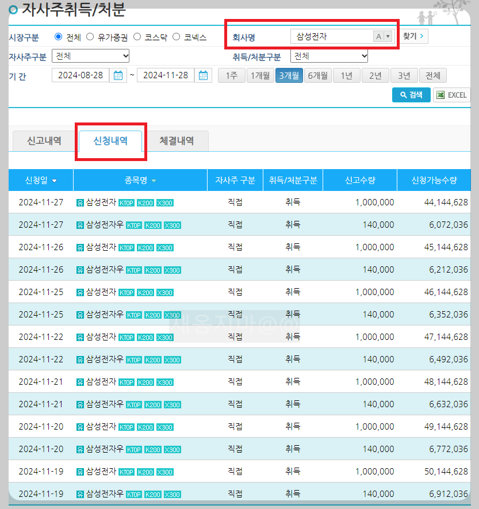Click KTOP badge in 2024-11-27 삼성전자 row
Screen dimensions: 479x509
coord(127,203)
